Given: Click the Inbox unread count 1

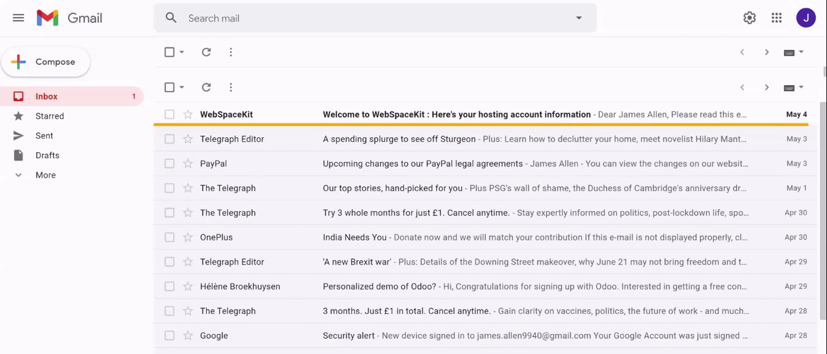Looking at the screenshot, I should coord(134,97).
